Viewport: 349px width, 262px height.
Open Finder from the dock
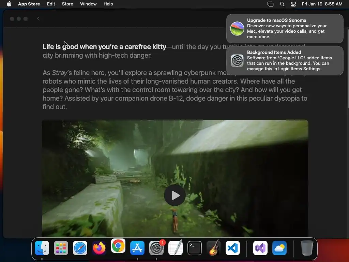[42, 248]
